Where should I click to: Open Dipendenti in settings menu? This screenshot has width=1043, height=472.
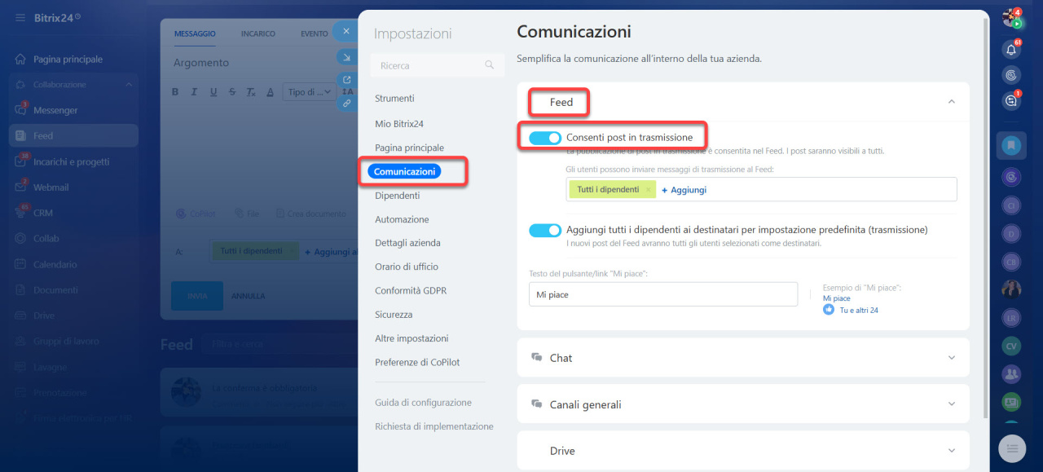coord(397,196)
